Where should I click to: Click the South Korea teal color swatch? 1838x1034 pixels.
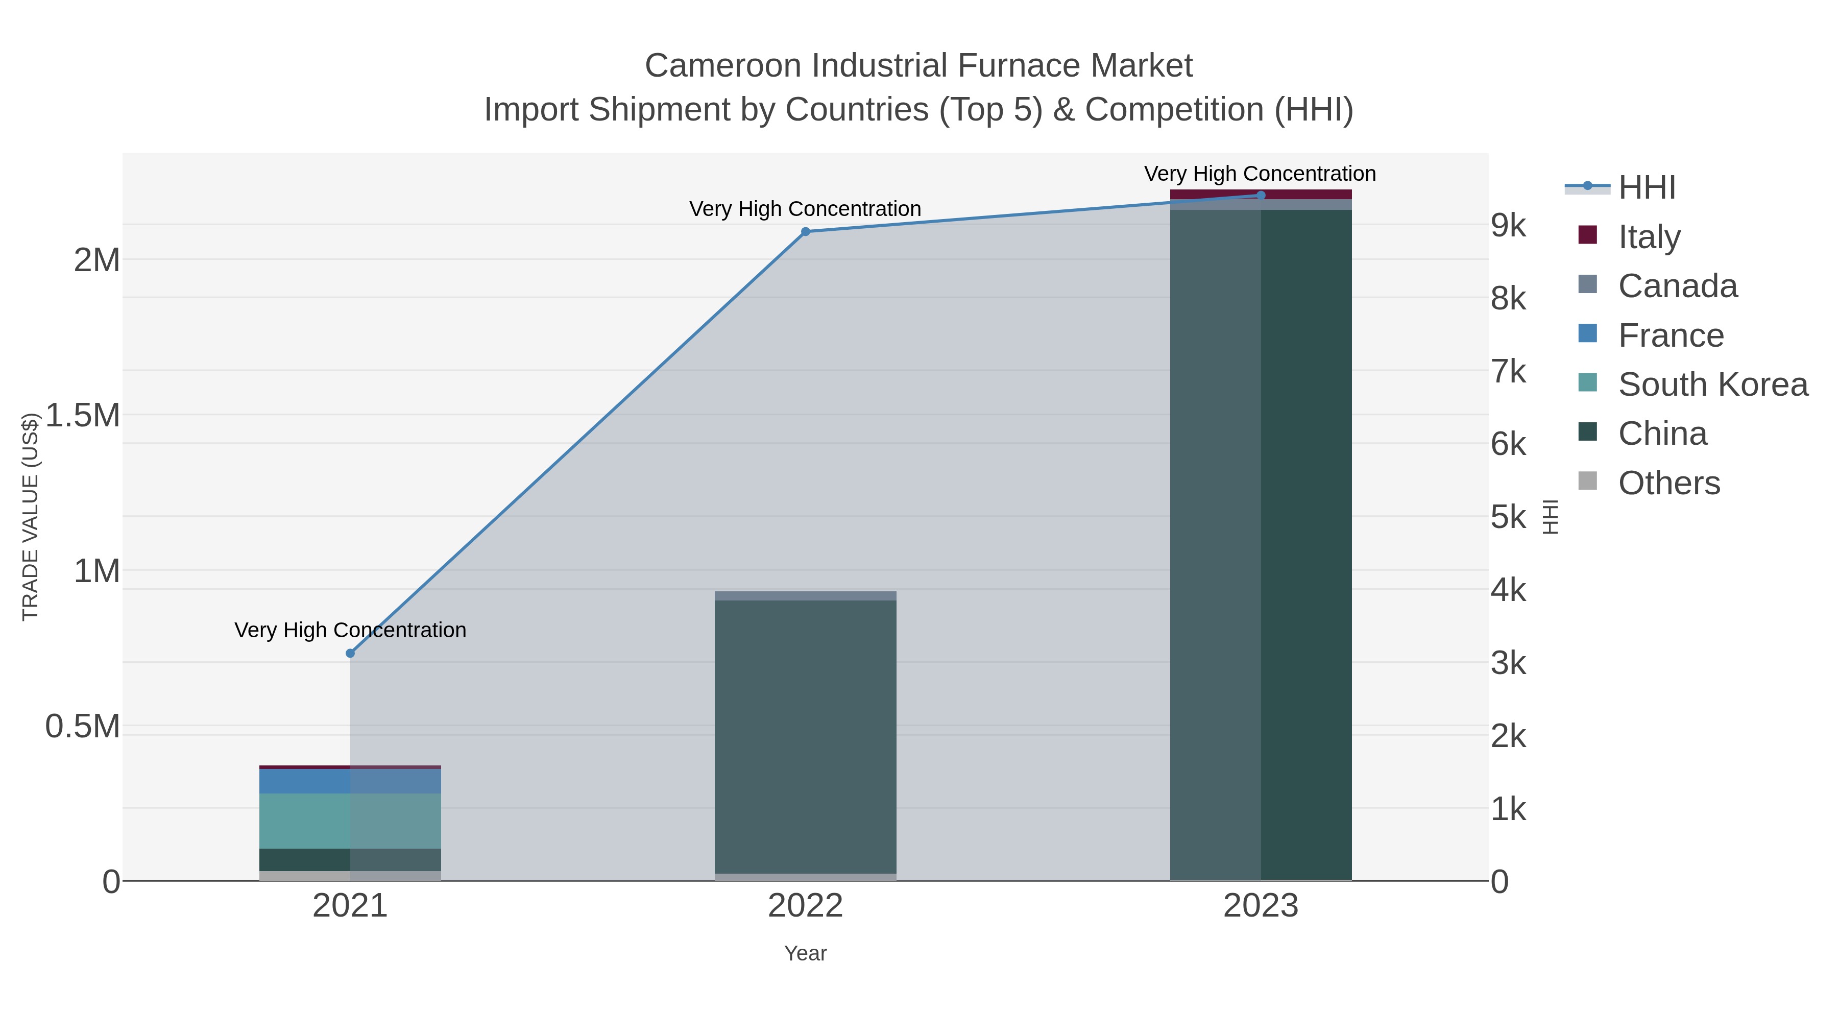1587,382
